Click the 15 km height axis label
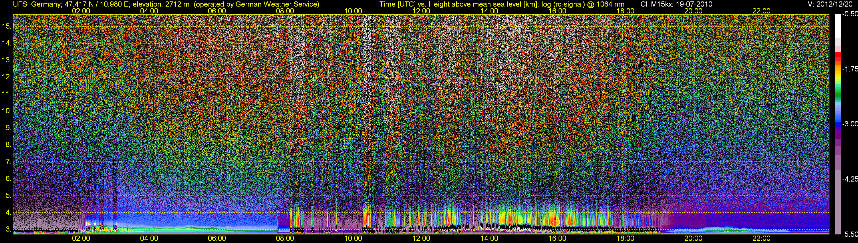This screenshot has height=243, width=858. click(6, 26)
